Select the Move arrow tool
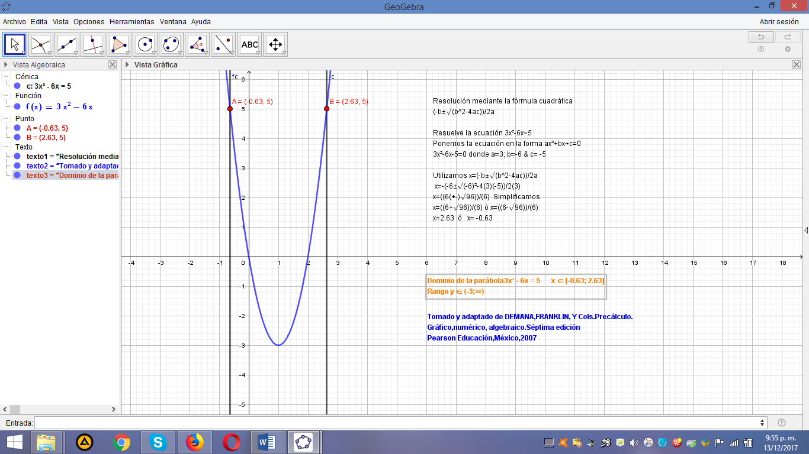Image resolution: width=809 pixels, height=454 pixels. pyautogui.click(x=14, y=44)
